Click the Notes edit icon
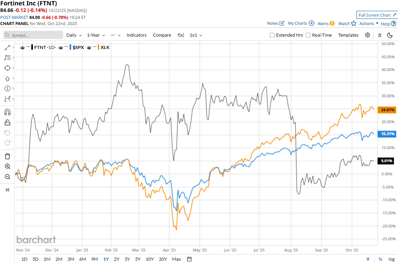Screen dimensions: 399x263 (x=282, y=23)
